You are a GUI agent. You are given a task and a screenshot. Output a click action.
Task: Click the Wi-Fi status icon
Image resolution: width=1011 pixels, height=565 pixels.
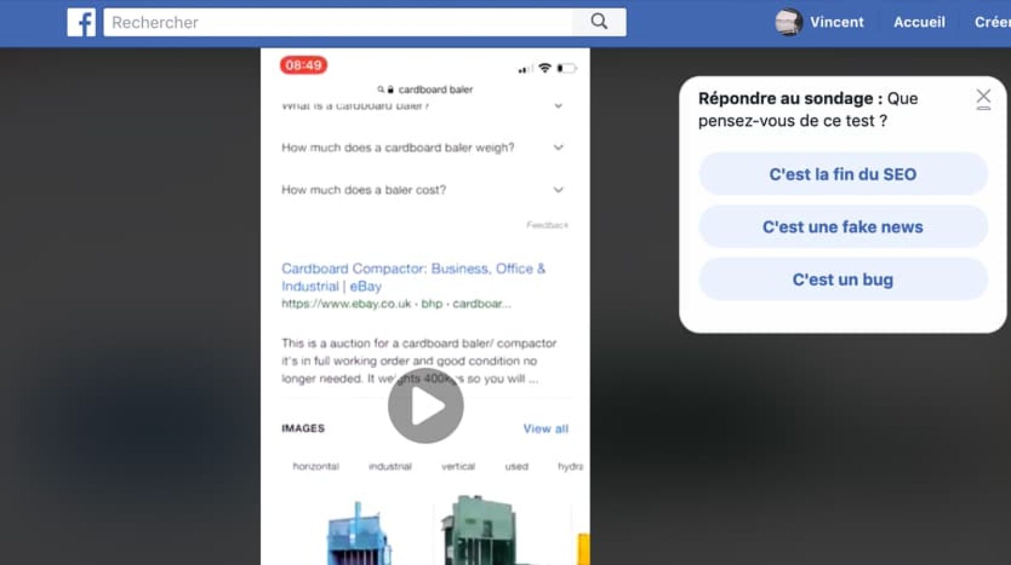pyautogui.click(x=545, y=68)
